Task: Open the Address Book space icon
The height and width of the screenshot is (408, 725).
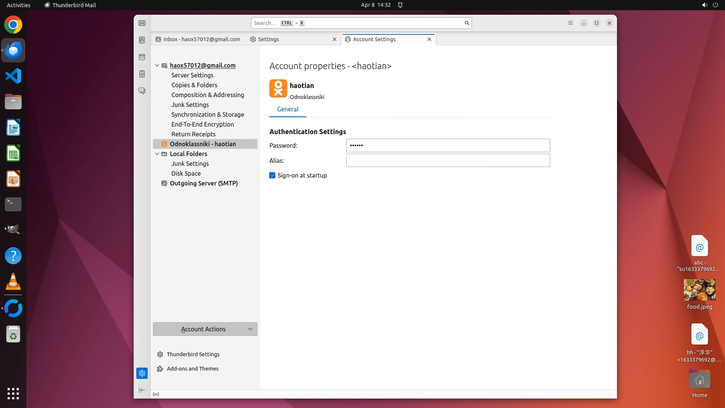Action: pyautogui.click(x=142, y=40)
